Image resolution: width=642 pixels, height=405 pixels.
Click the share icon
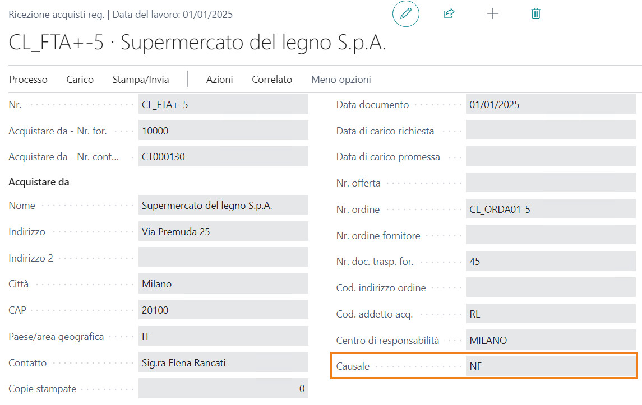pyautogui.click(x=448, y=14)
